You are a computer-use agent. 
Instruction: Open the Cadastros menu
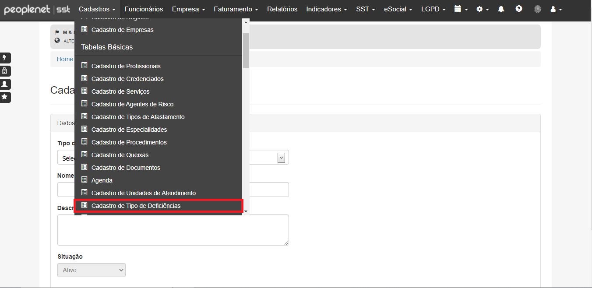(97, 9)
